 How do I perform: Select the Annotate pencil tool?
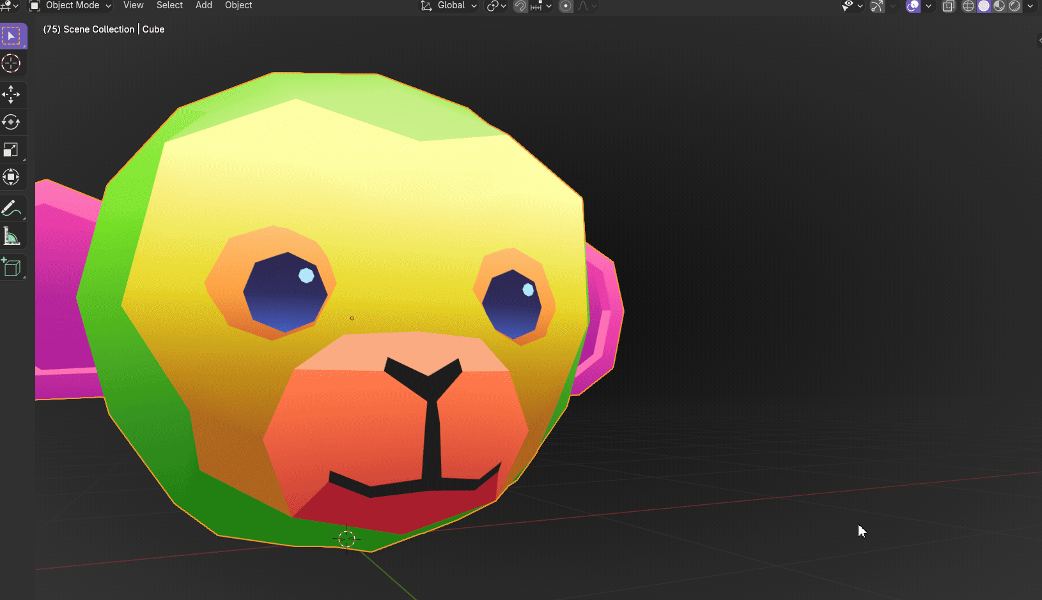pos(11,209)
